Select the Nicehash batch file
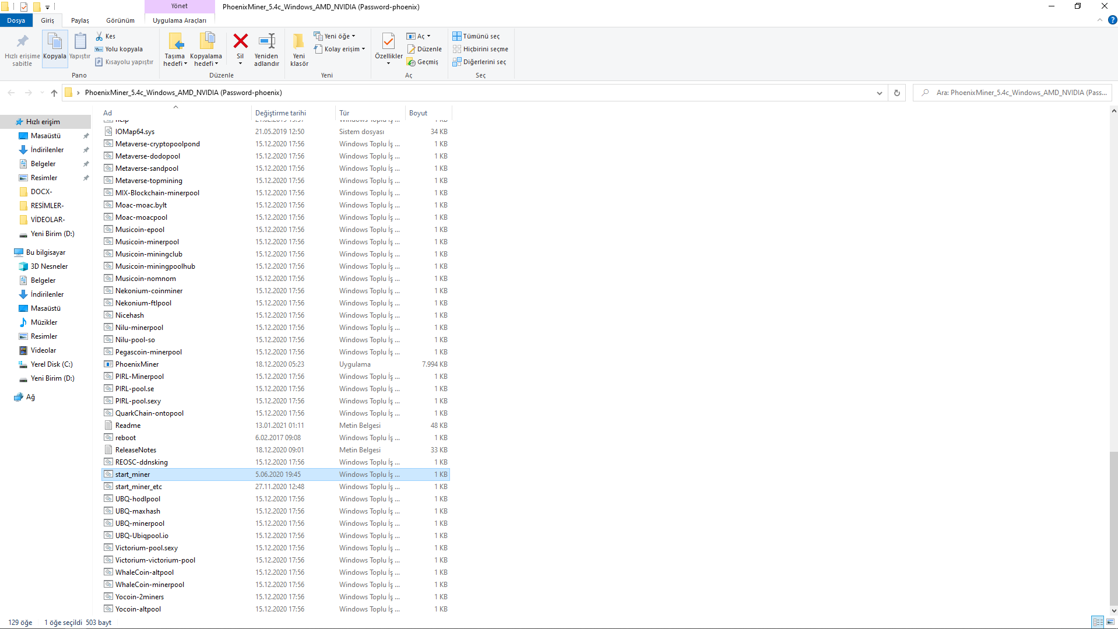Image resolution: width=1118 pixels, height=629 pixels. [276, 315]
